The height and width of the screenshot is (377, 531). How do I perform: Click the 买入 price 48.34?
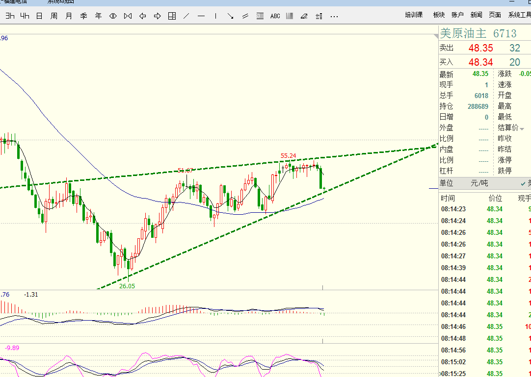(480, 62)
